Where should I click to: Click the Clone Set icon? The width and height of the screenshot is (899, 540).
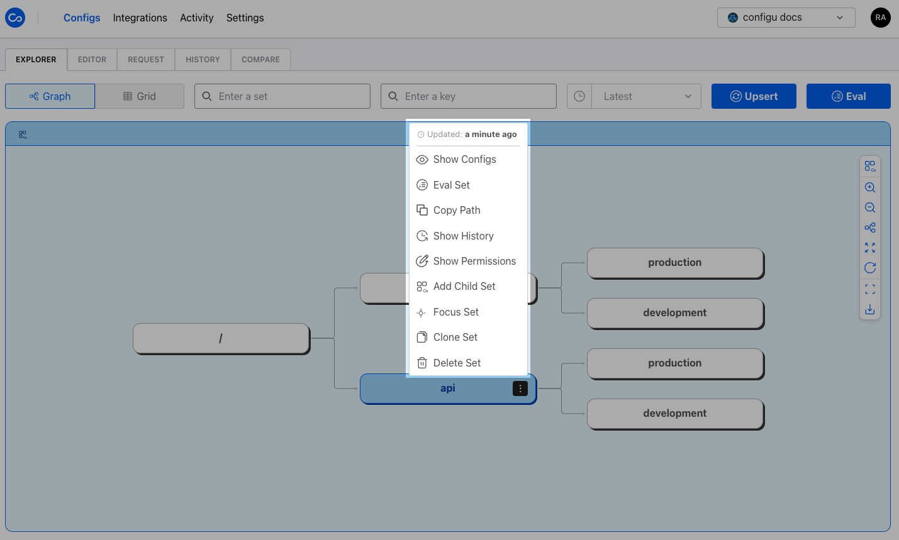(422, 338)
